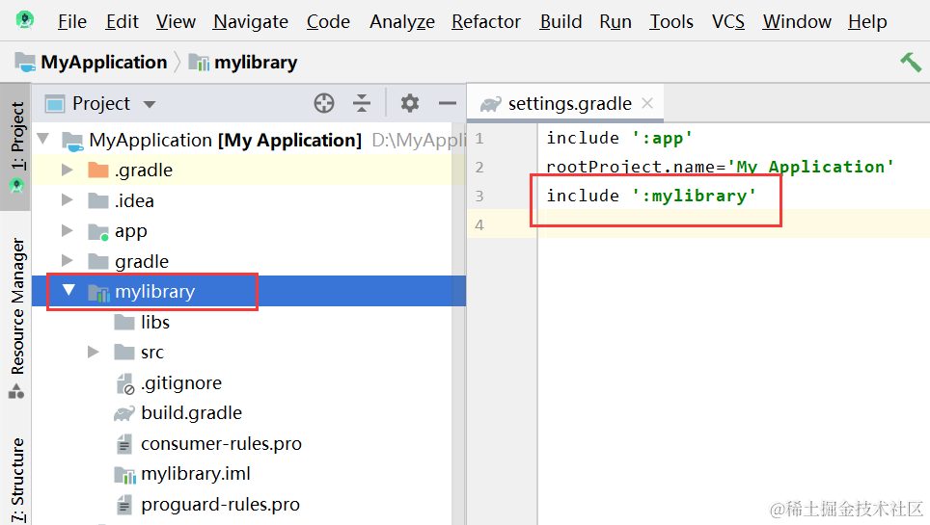Click line number 3 in gutter
This screenshot has width=930, height=525.
click(x=479, y=197)
